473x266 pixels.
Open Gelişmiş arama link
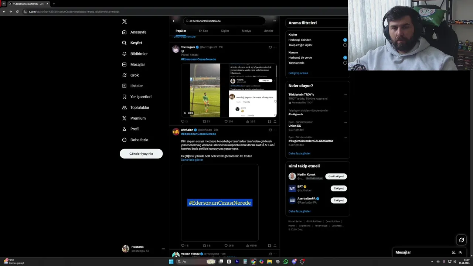298,73
